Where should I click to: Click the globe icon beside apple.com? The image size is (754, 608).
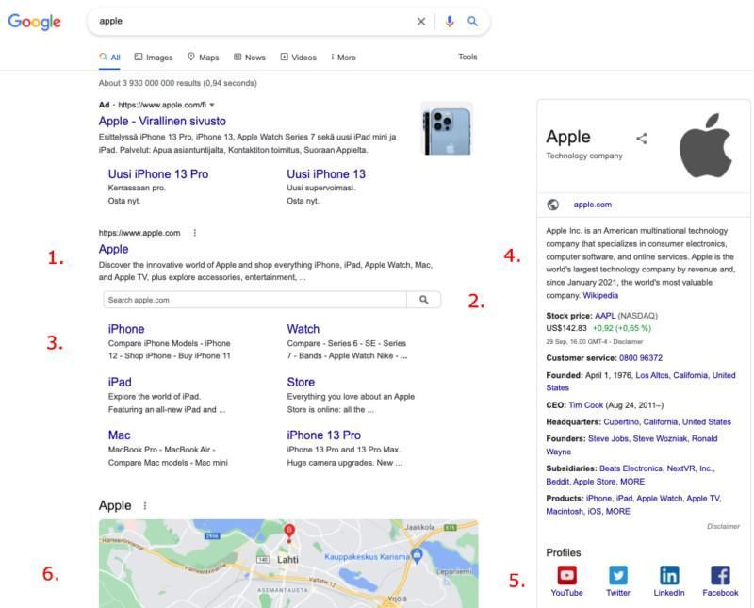[x=553, y=205]
